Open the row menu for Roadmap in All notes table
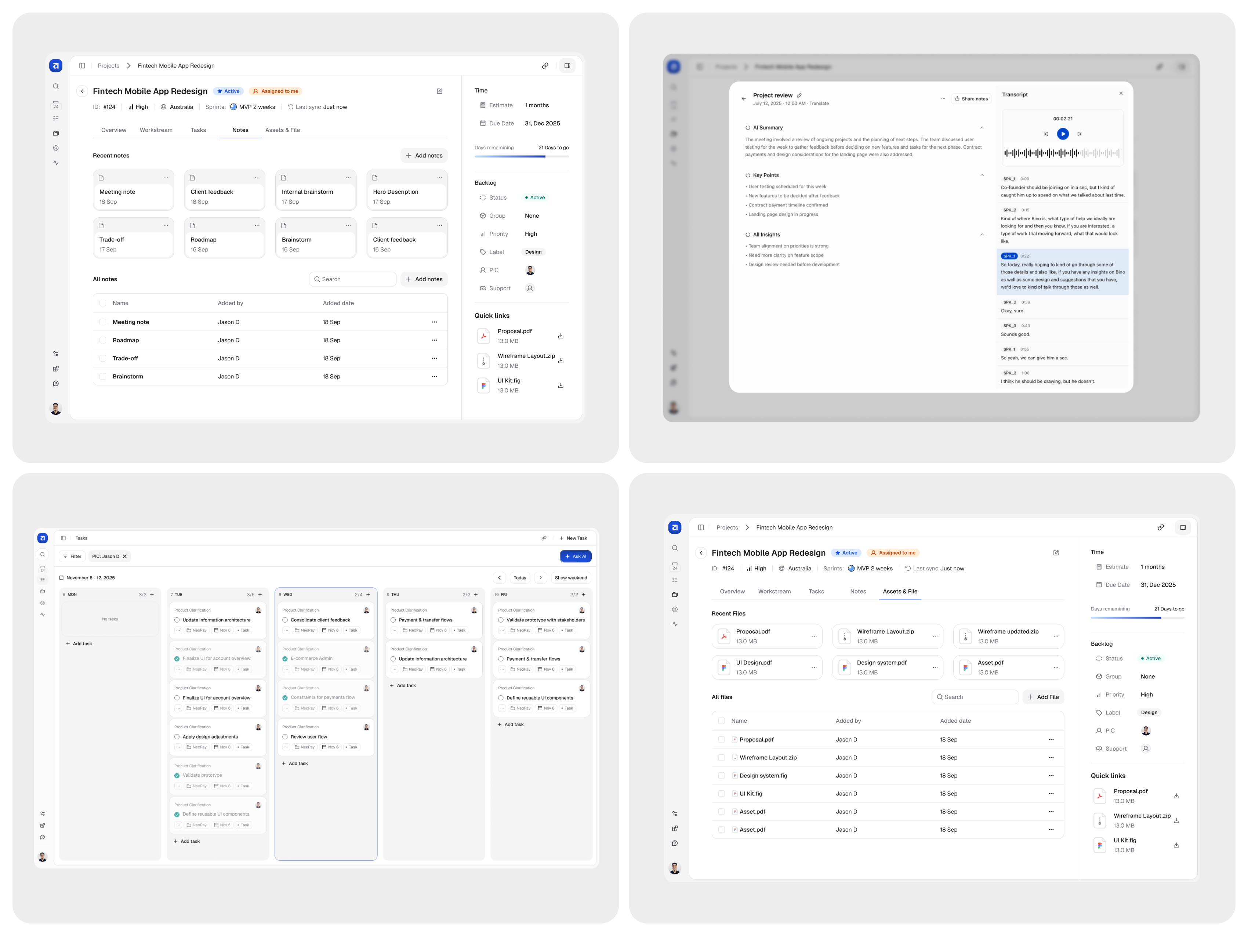This screenshot has height=936, width=1248. (x=434, y=340)
